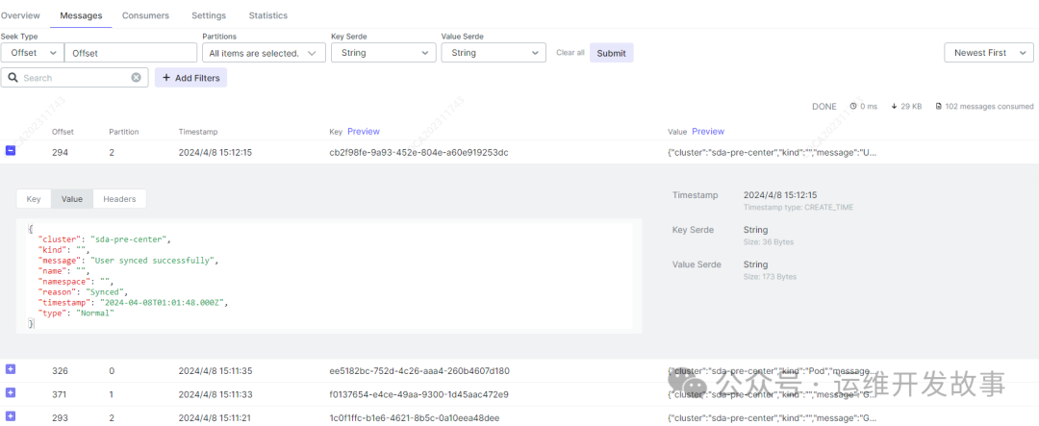Click the Add Filters button
This screenshot has height=426, width=1039.
pos(190,78)
